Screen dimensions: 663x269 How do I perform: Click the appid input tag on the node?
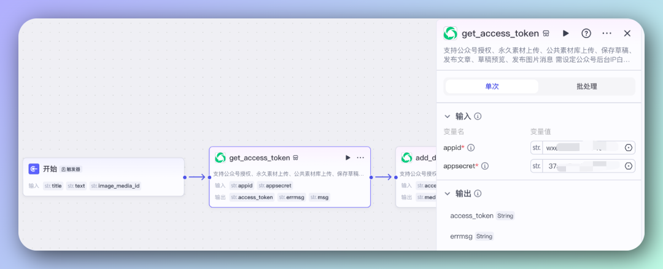coord(242,185)
